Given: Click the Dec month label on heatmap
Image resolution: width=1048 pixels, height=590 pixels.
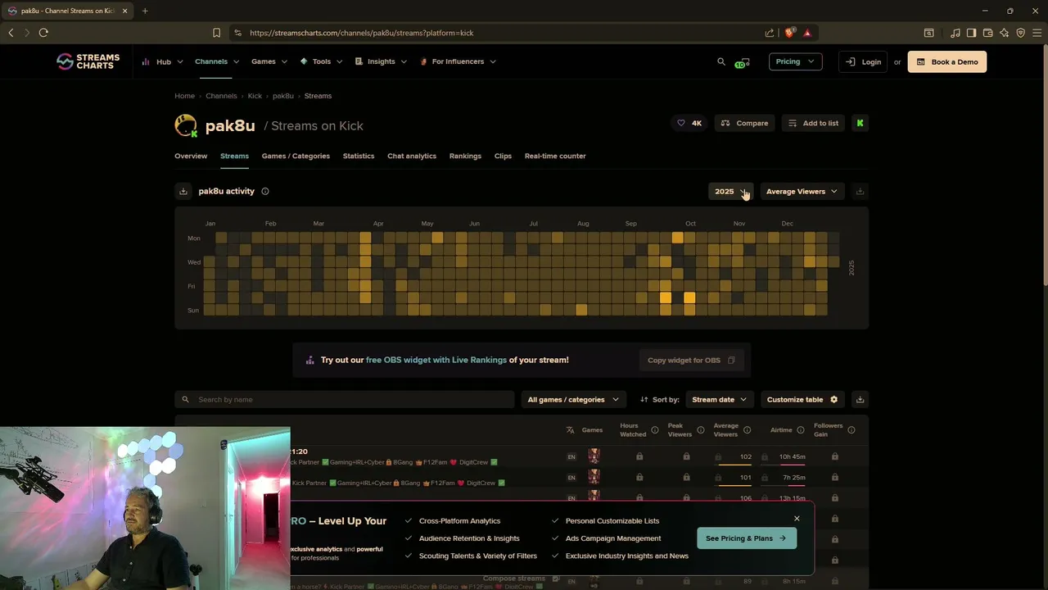Looking at the screenshot, I should [x=787, y=223].
